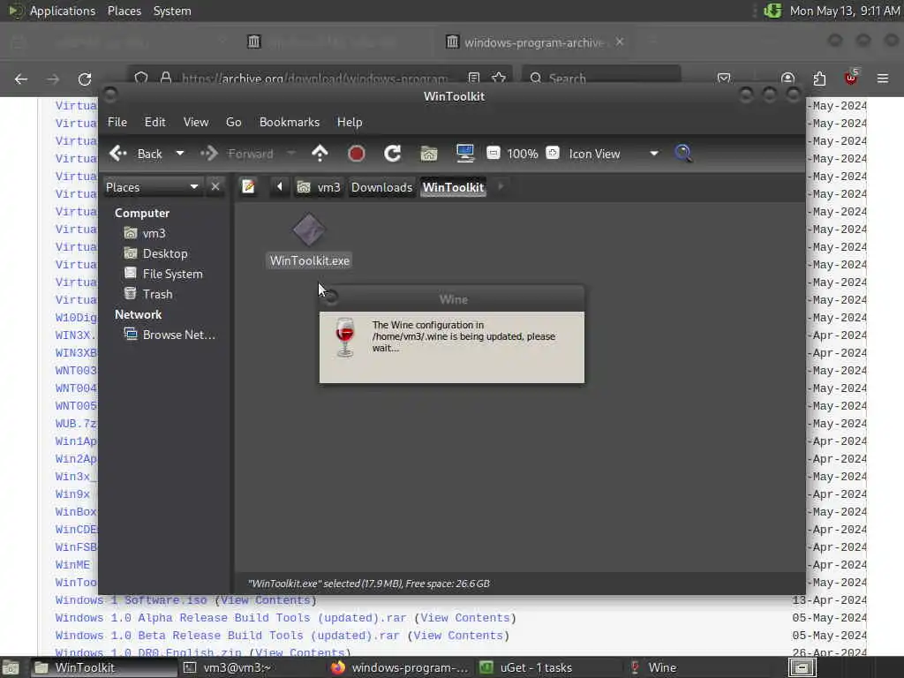Viewport: 904px width, 678px height.
Task: Open the View menu
Action: (196, 122)
